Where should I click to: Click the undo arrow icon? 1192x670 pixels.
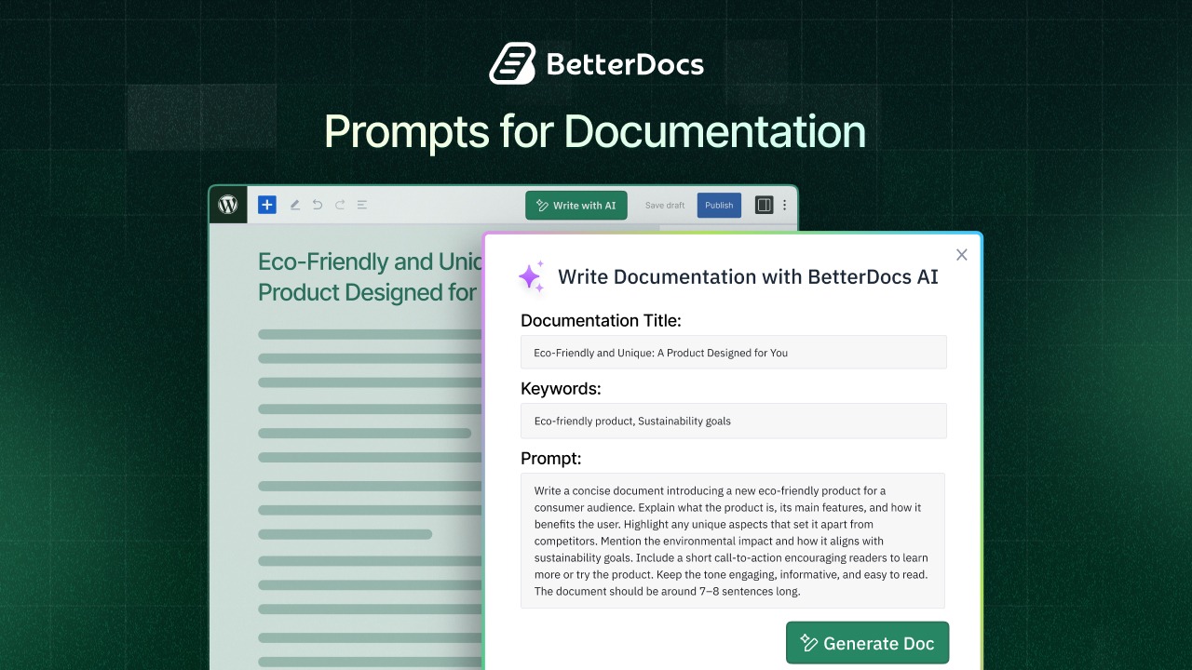pos(317,205)
